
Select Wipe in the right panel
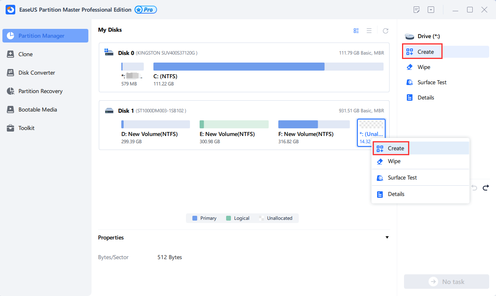tap(424, 67)
